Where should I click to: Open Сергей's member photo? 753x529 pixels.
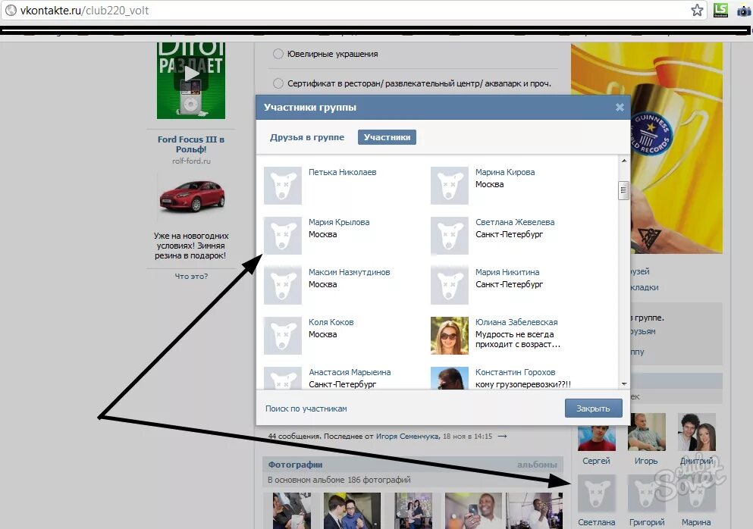597,431
